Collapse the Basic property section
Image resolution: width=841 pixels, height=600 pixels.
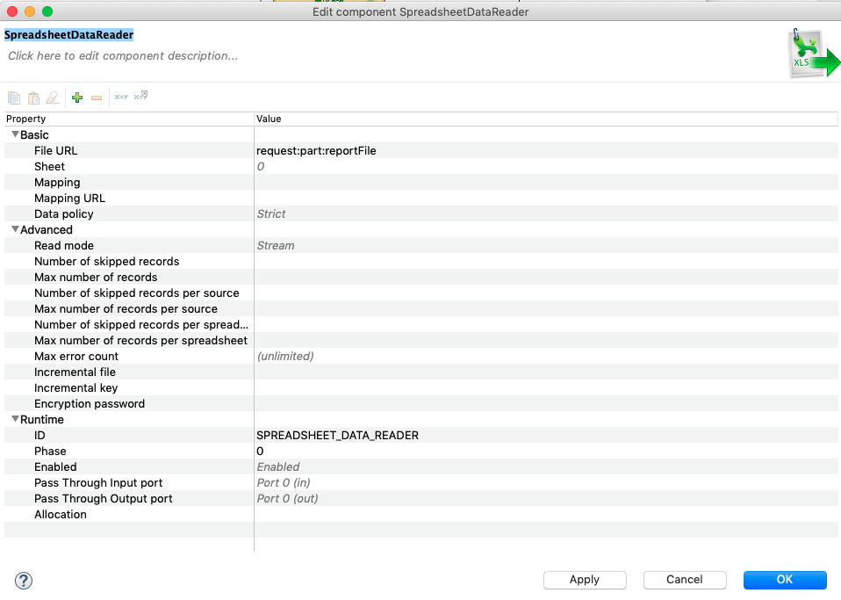point(15,134)
